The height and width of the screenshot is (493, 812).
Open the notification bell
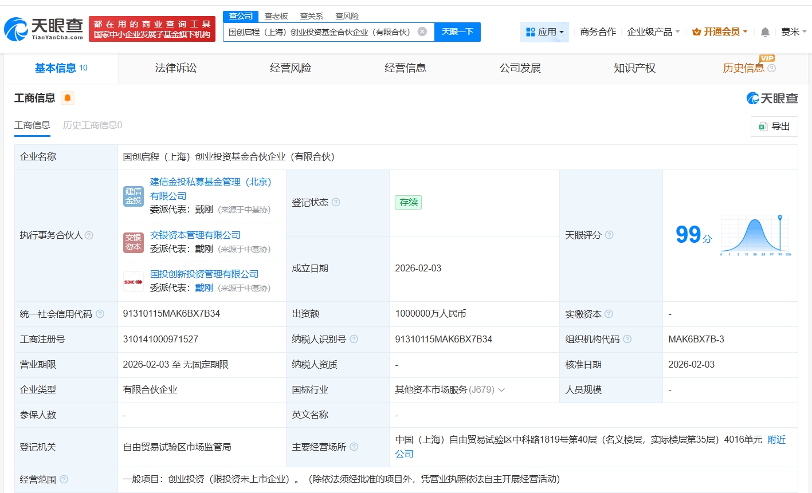[x=765, y=32]
